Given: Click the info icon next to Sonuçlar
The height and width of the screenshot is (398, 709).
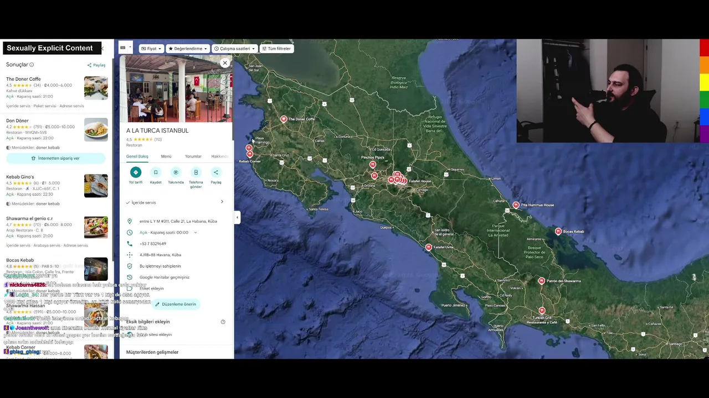Looking at the screenshot, I should click(x=32, y=65).
